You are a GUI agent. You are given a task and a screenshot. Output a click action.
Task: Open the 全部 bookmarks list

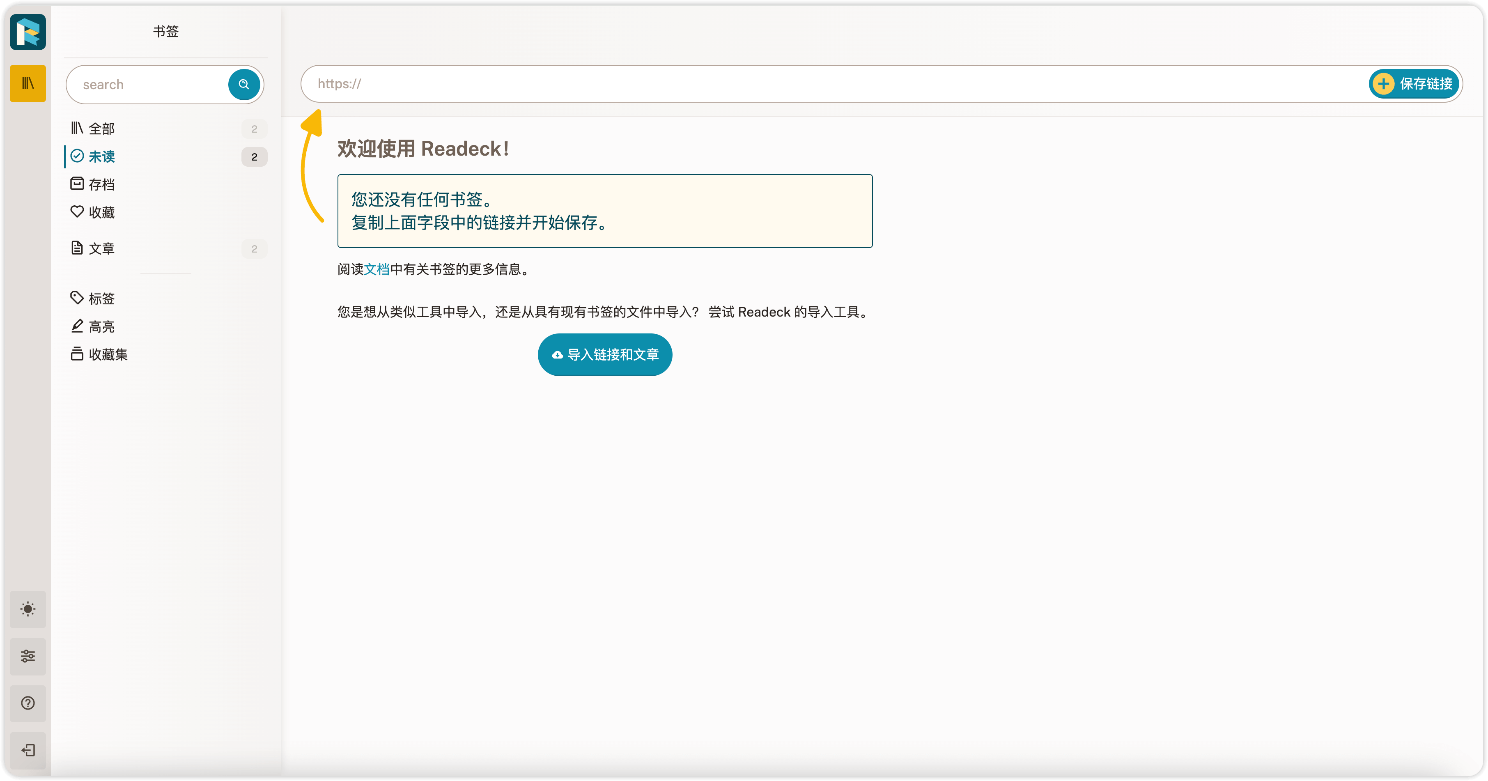point(166,128)
